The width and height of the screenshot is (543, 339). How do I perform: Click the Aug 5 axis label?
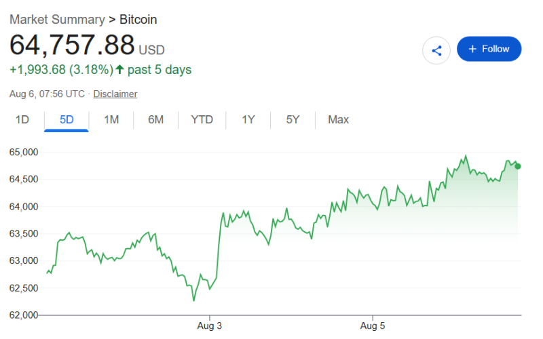click(373, 325)
